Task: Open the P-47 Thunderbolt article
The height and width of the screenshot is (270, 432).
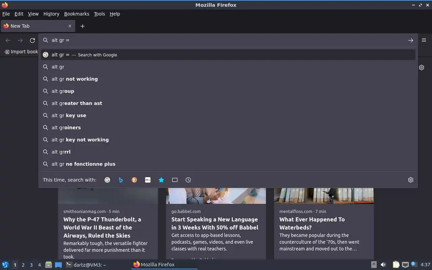Action: [x=102, y=227]
